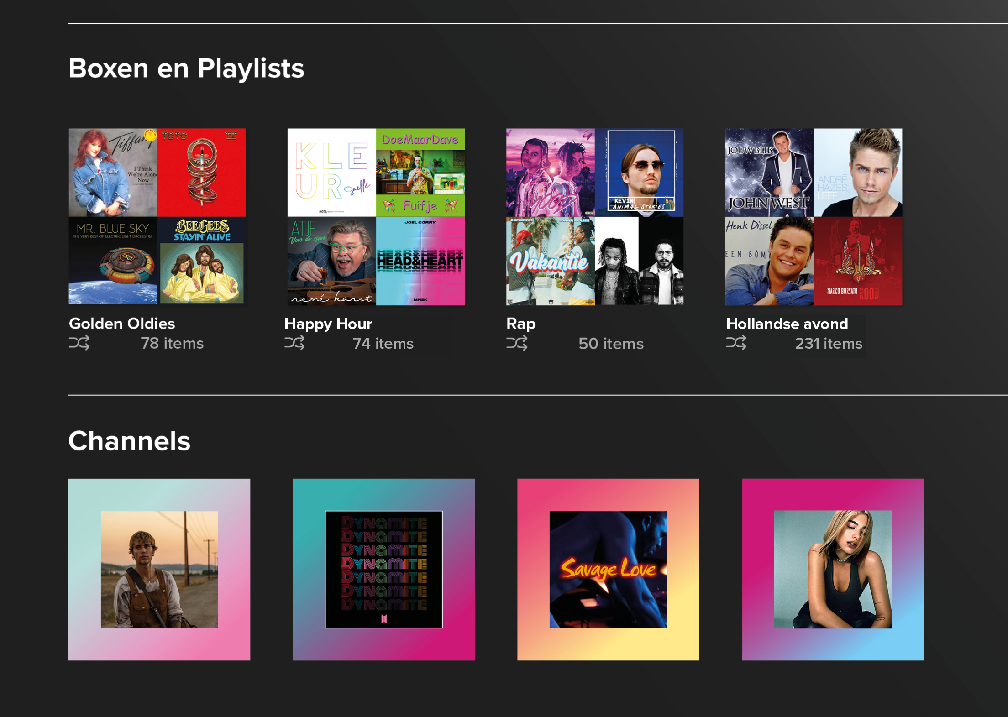
Task: Click the '50 items' count
Action: [x=611, y=344]
